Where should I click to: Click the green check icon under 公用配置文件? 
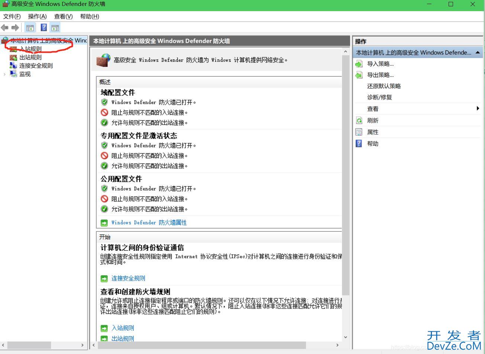click(104, 209)
